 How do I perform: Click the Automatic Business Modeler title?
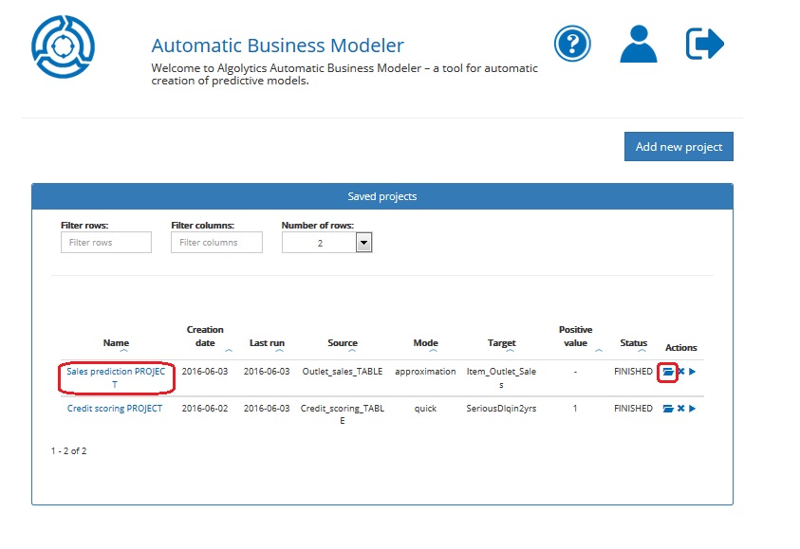277,46
